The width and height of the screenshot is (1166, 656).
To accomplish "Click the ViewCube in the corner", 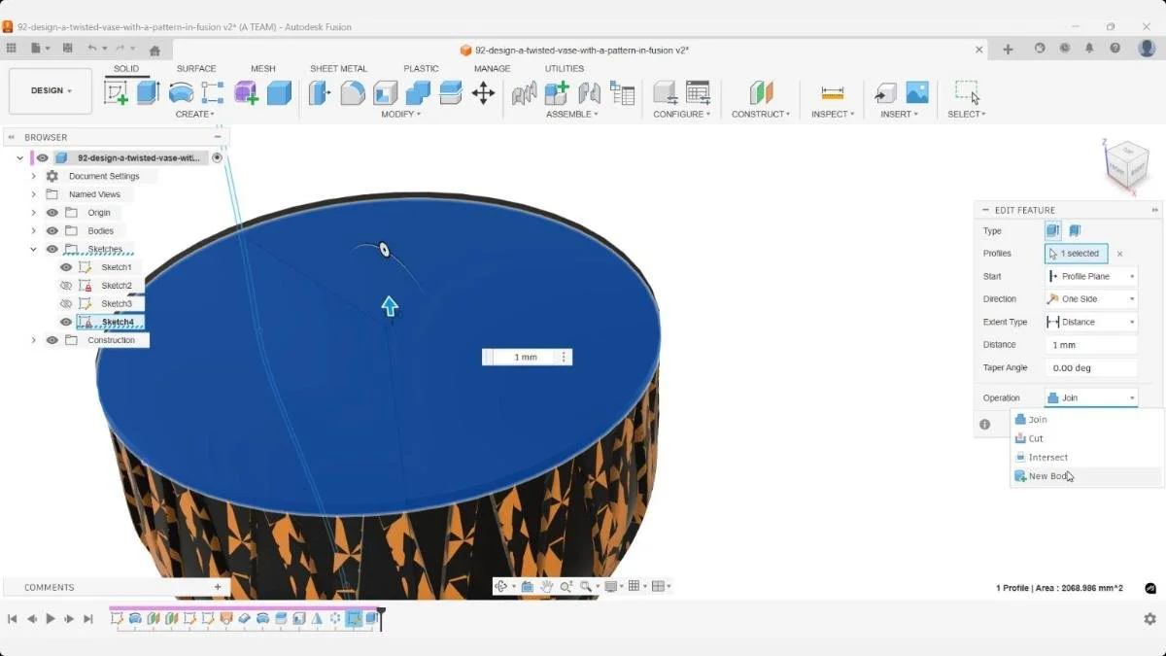I will (1127, 165).
